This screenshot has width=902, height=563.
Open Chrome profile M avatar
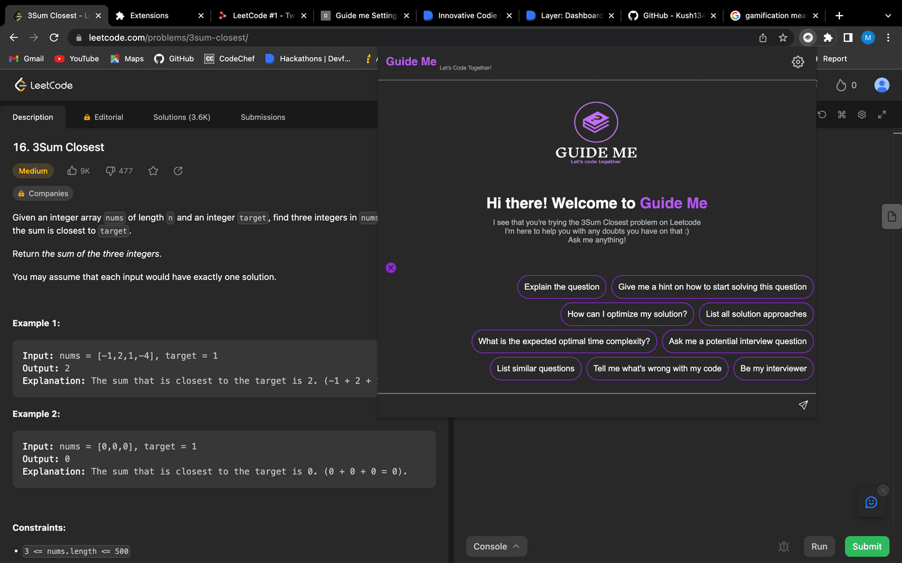click(x=868, y=38)
